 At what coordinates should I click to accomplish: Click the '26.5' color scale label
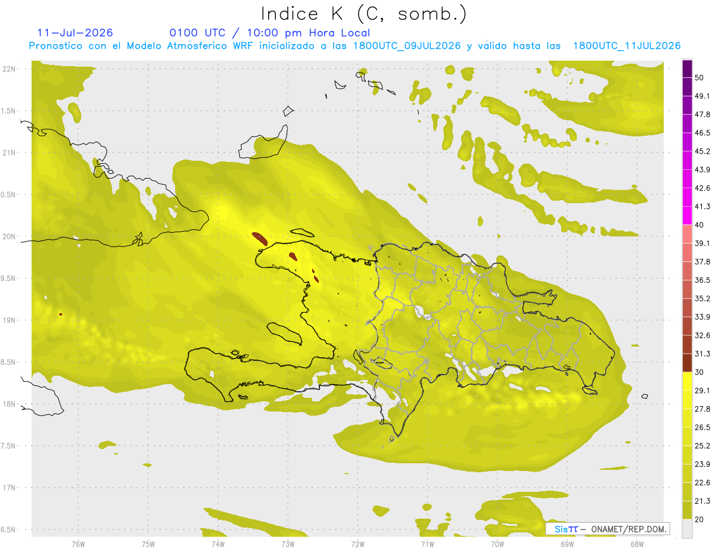702,428
